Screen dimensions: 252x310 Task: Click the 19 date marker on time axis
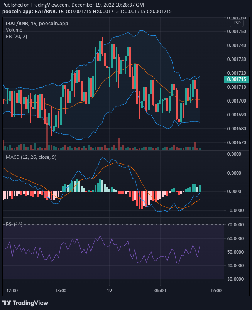(109, 291)
